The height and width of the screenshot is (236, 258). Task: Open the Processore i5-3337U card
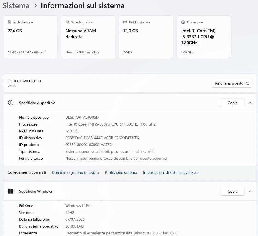204,37
